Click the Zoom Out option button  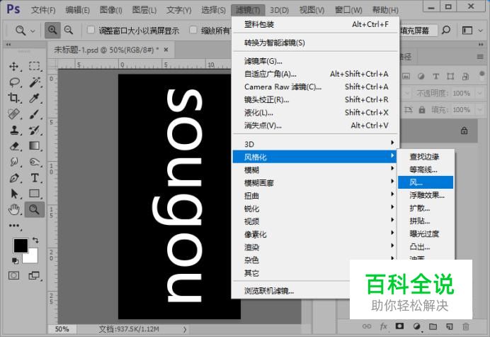pos(69,30)
